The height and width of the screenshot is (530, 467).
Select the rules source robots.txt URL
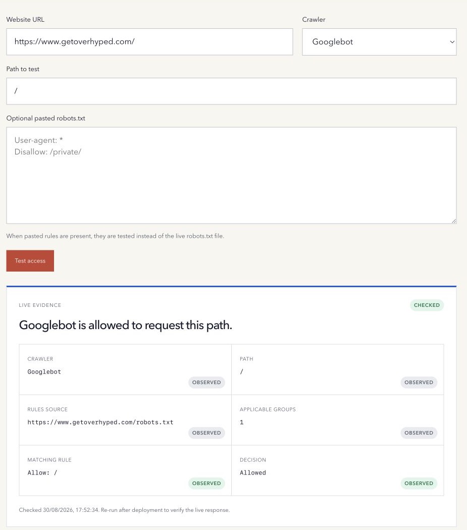coord(100,422)
